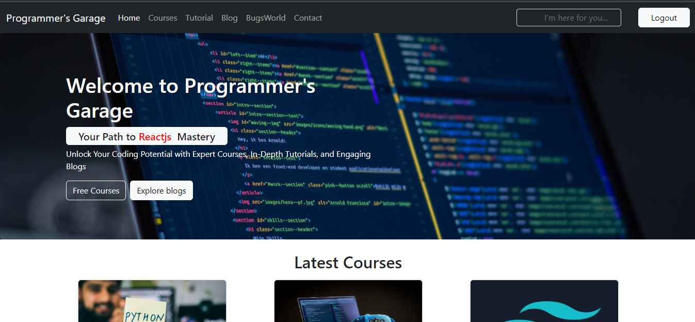The width and height of the screenshot is (695, 322).
Task: Click the Programmer's Garage brand logo text
Action: click(x=56, y=18)
